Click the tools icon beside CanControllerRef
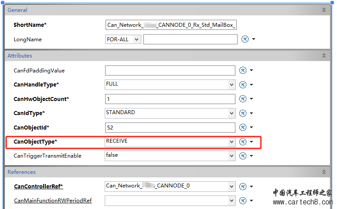The height and width of the screenshot is (209, 337). [x=242, y=186]
